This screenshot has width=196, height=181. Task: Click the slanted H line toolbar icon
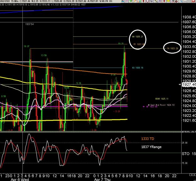tap(172, 1)
